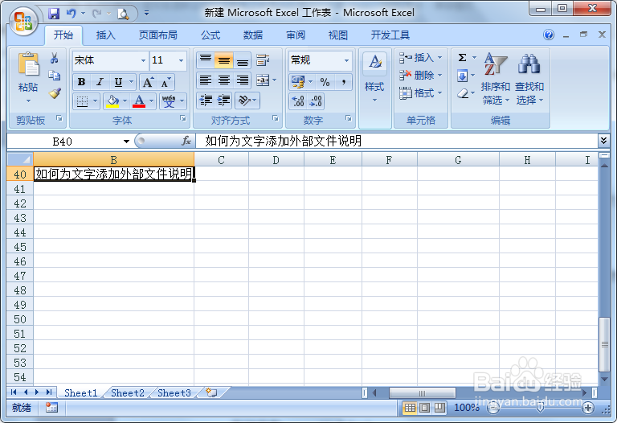Image resolution: width=617 pixels, height=423 pixels.
Task: Decrease the indent
Action: (206, 101)
